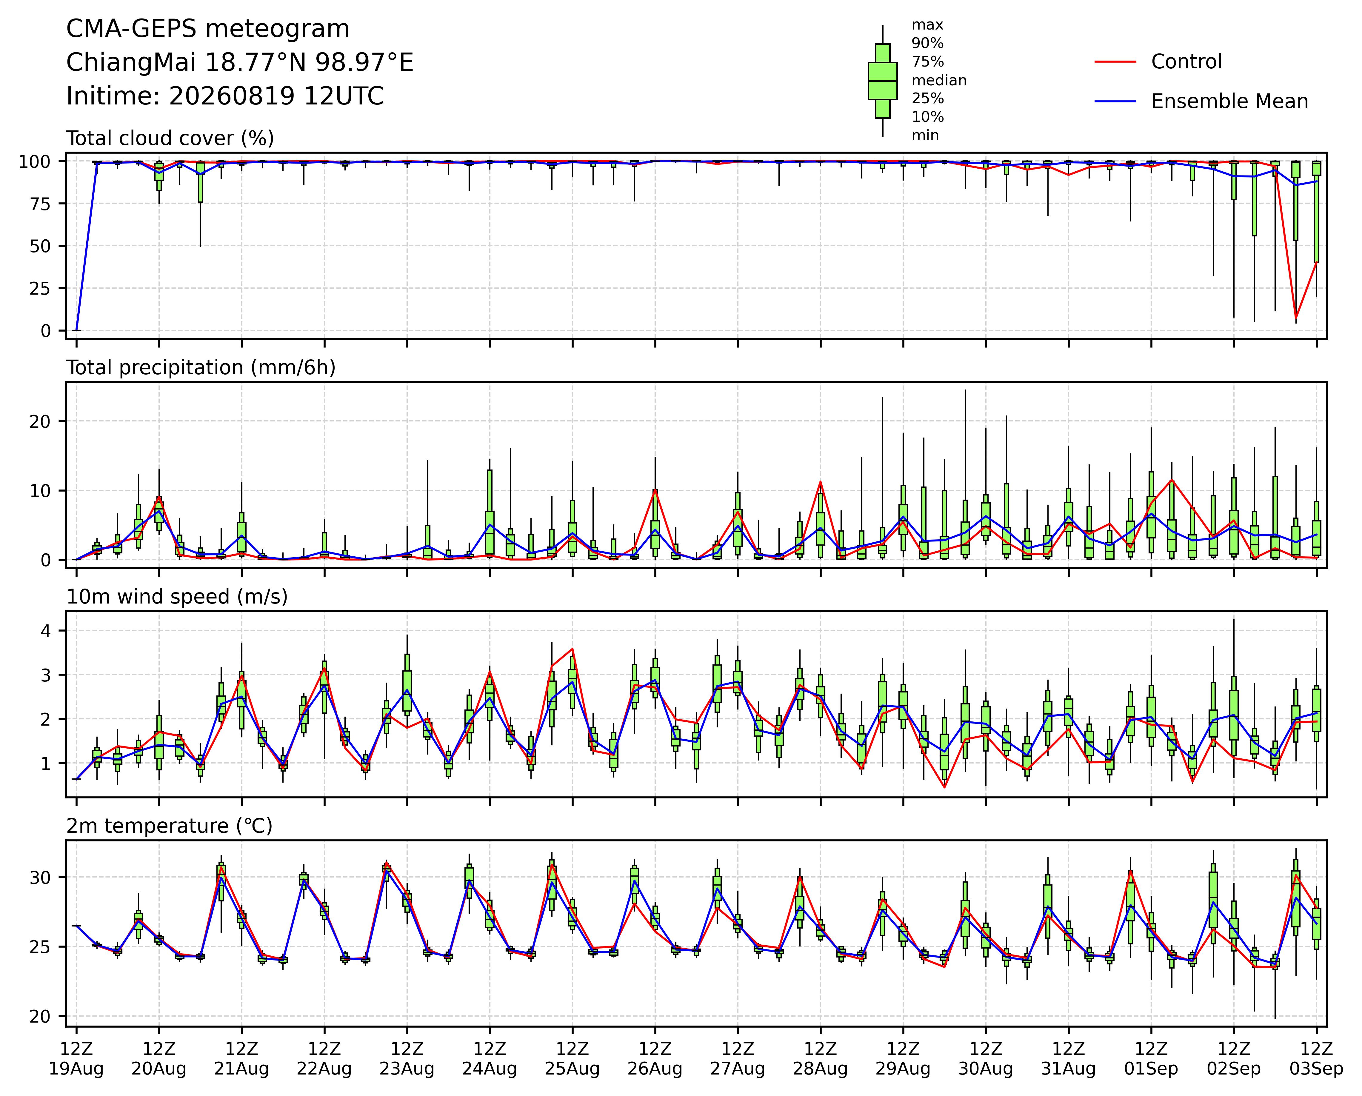
Task: Click the '90%' boxplot legend label
Action: tap(927, 44)
